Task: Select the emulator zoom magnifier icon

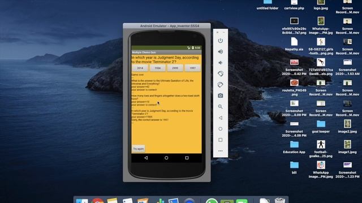Action: (x=220, y=107)
